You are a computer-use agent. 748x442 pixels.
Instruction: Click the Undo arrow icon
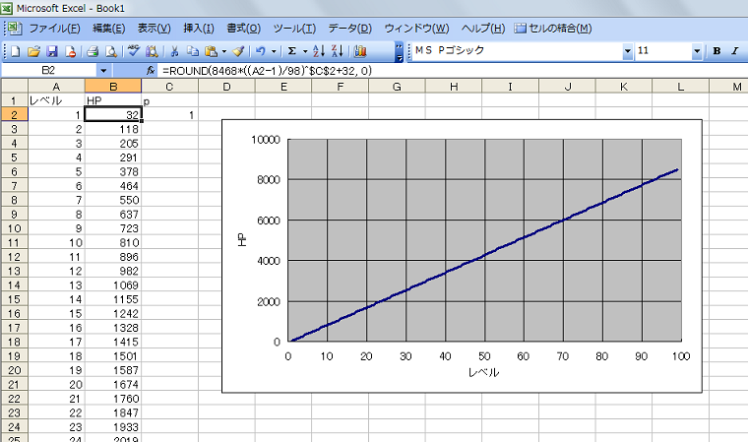261,51
